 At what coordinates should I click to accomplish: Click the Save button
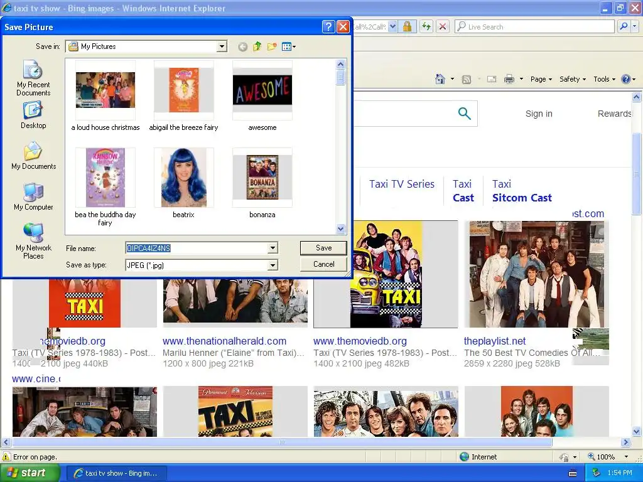tap(323, 247)
